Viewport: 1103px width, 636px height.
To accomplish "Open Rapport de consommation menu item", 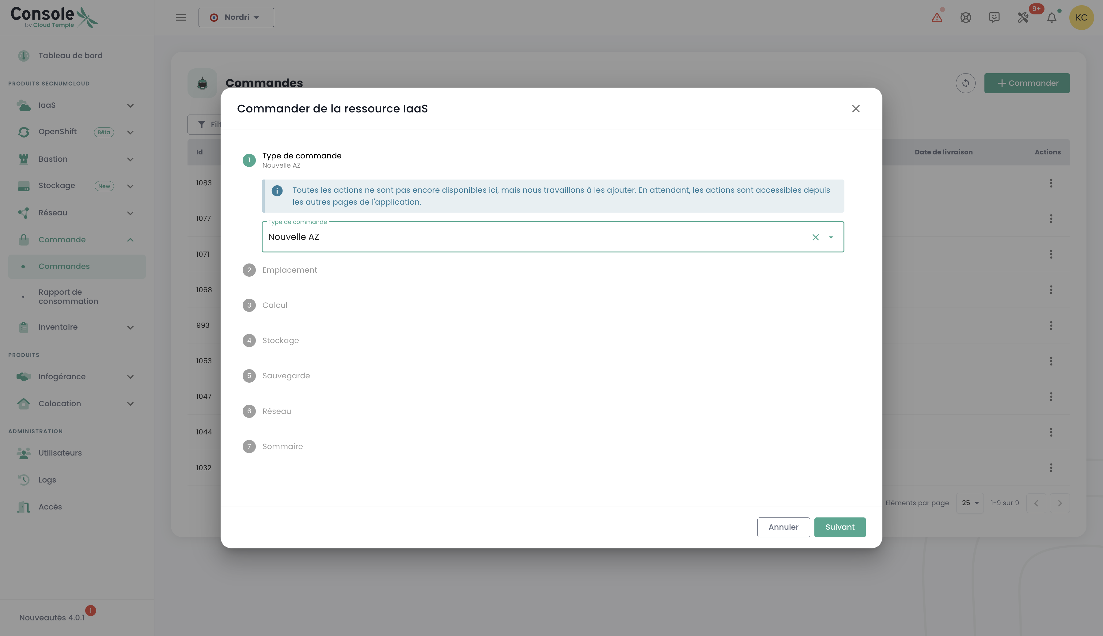I will point(68,297).
